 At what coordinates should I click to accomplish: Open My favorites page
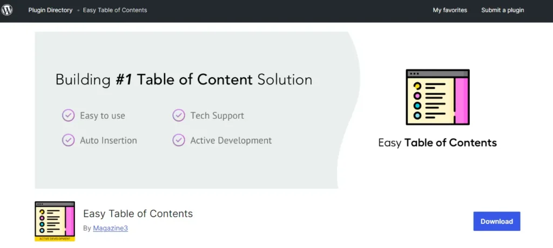tap(450, 10)
